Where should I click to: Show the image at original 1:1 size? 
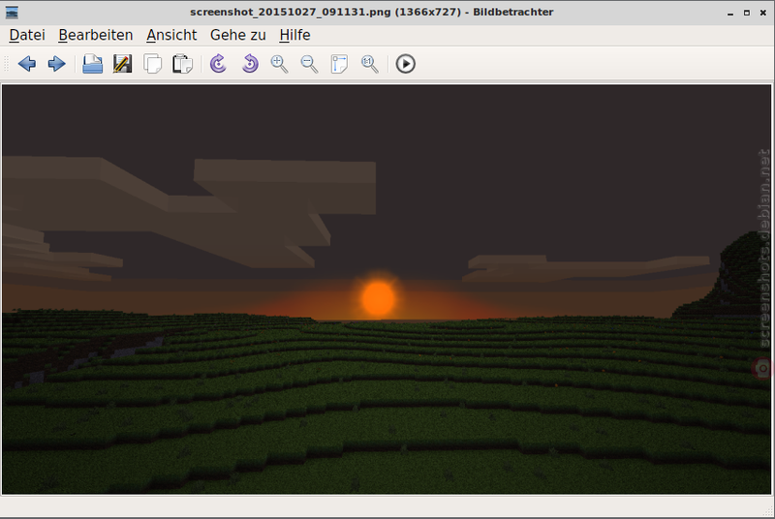click(x=370, y=64)
